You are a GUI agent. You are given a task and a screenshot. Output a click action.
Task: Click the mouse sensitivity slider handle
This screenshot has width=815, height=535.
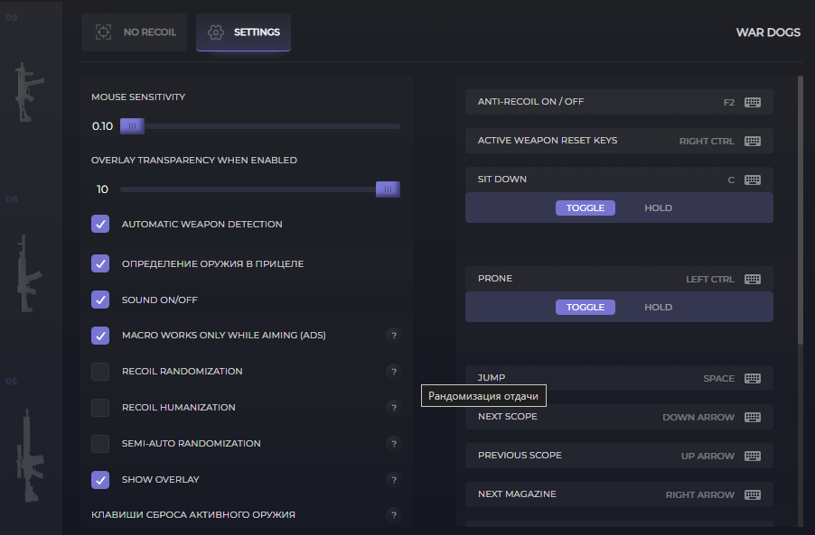pyautogui.click(x=133, y=126)
